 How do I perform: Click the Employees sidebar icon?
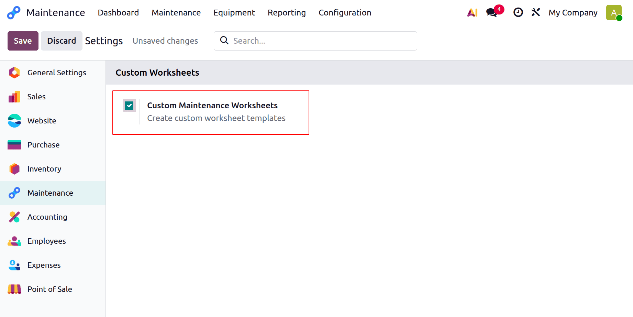tap(14, 241)
